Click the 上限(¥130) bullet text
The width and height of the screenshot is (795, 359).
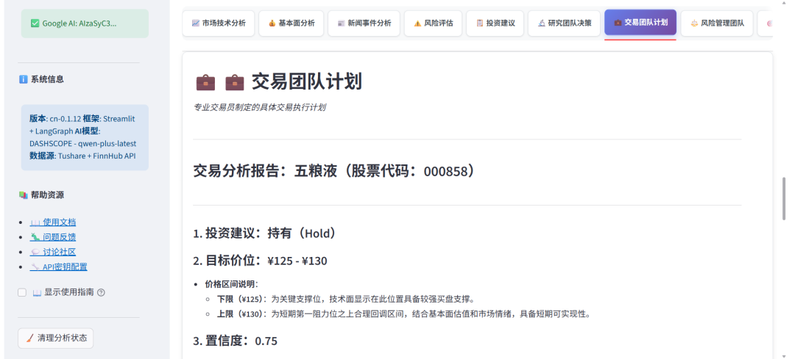[x=404, y=314]
